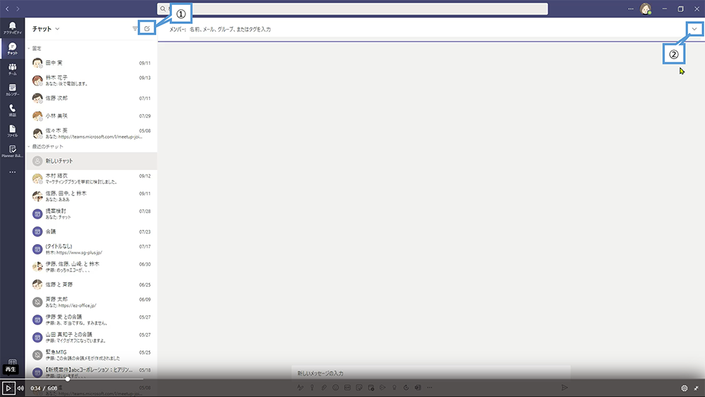
Task: Open group chat 伊藤, 佐藤, 山崎, と 鈴木
Action: 91,267
